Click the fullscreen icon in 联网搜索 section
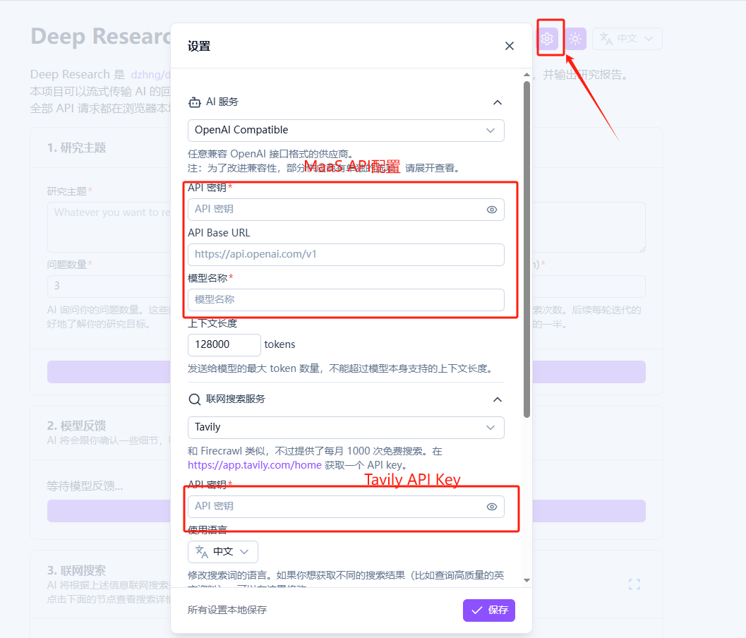 click(634, 584)
